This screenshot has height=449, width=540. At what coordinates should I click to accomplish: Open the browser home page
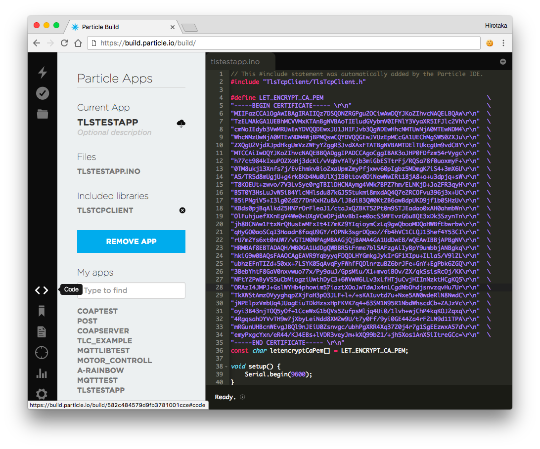click(x=79, y=43)
